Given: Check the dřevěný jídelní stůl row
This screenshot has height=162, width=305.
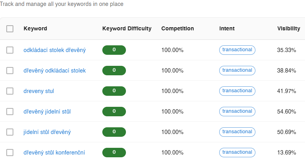Looking at the screenshot, I should [x=10, y=112].
